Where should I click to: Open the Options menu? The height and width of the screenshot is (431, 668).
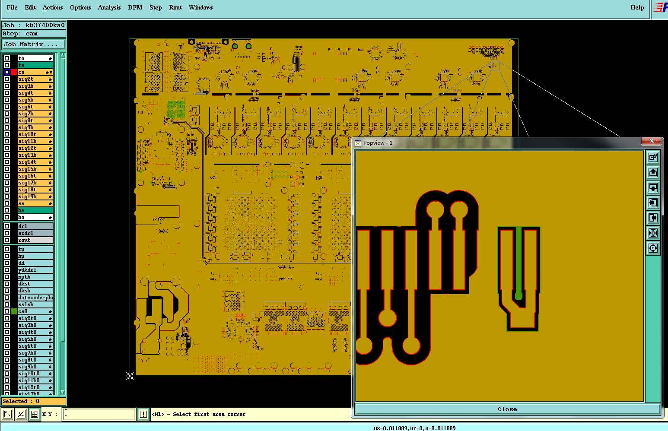[x=80, y=7]
